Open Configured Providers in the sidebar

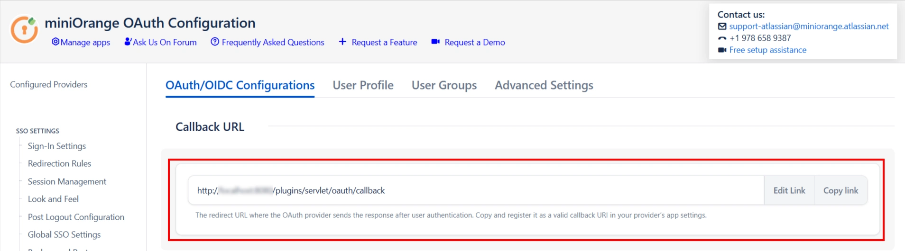[x=49, y=84]
